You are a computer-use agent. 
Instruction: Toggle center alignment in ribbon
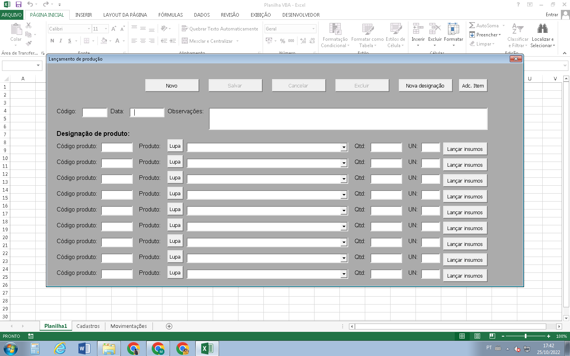tap(143, 41)
